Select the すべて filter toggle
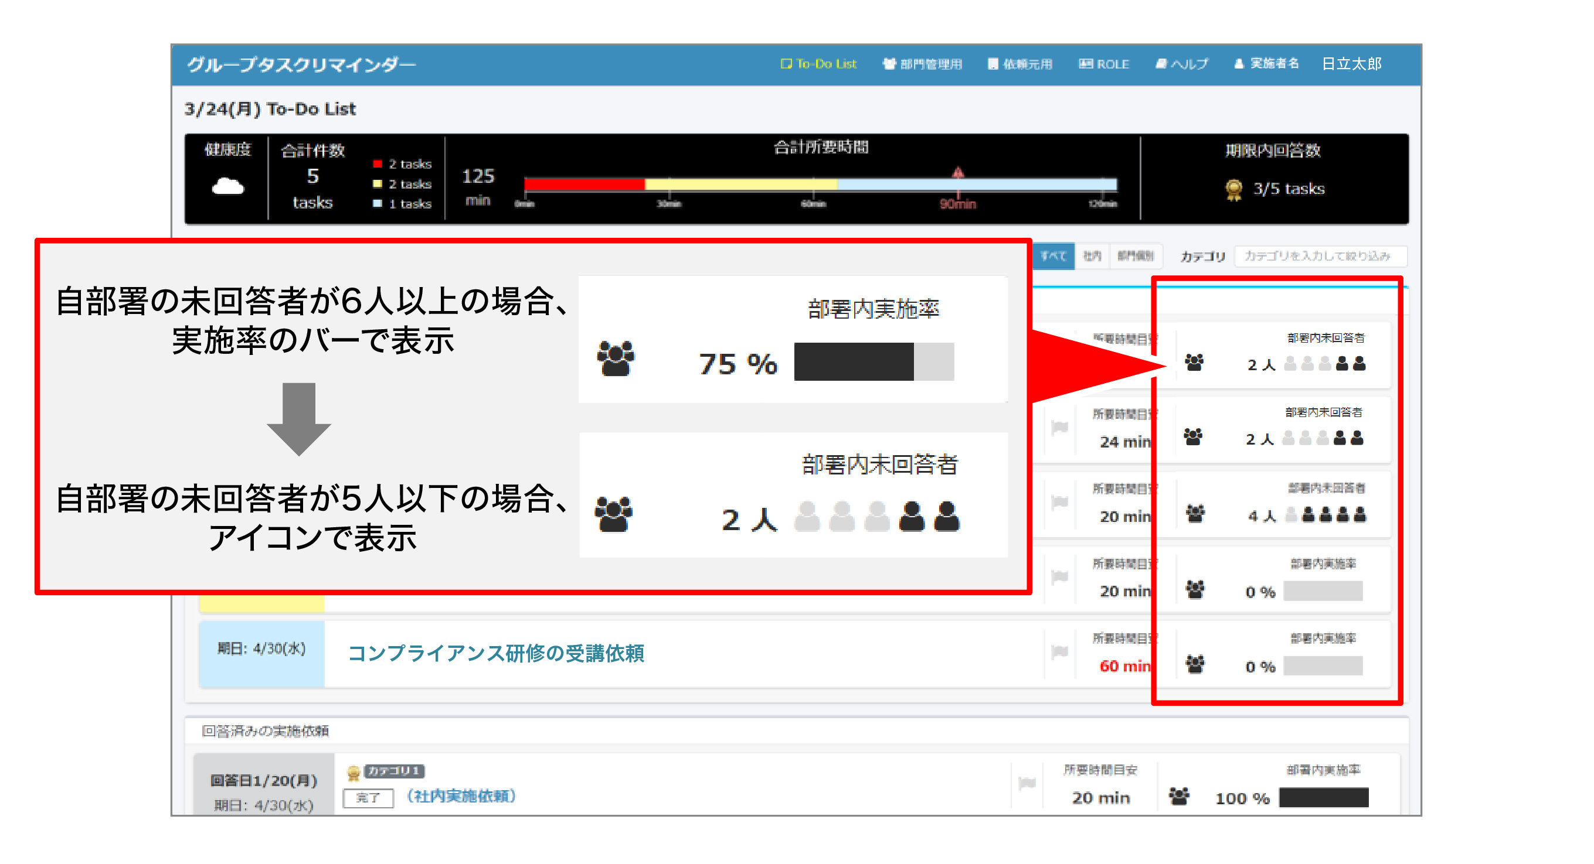The width and height of the screenshot is (1594, 864). click(x=1053, y=256)
